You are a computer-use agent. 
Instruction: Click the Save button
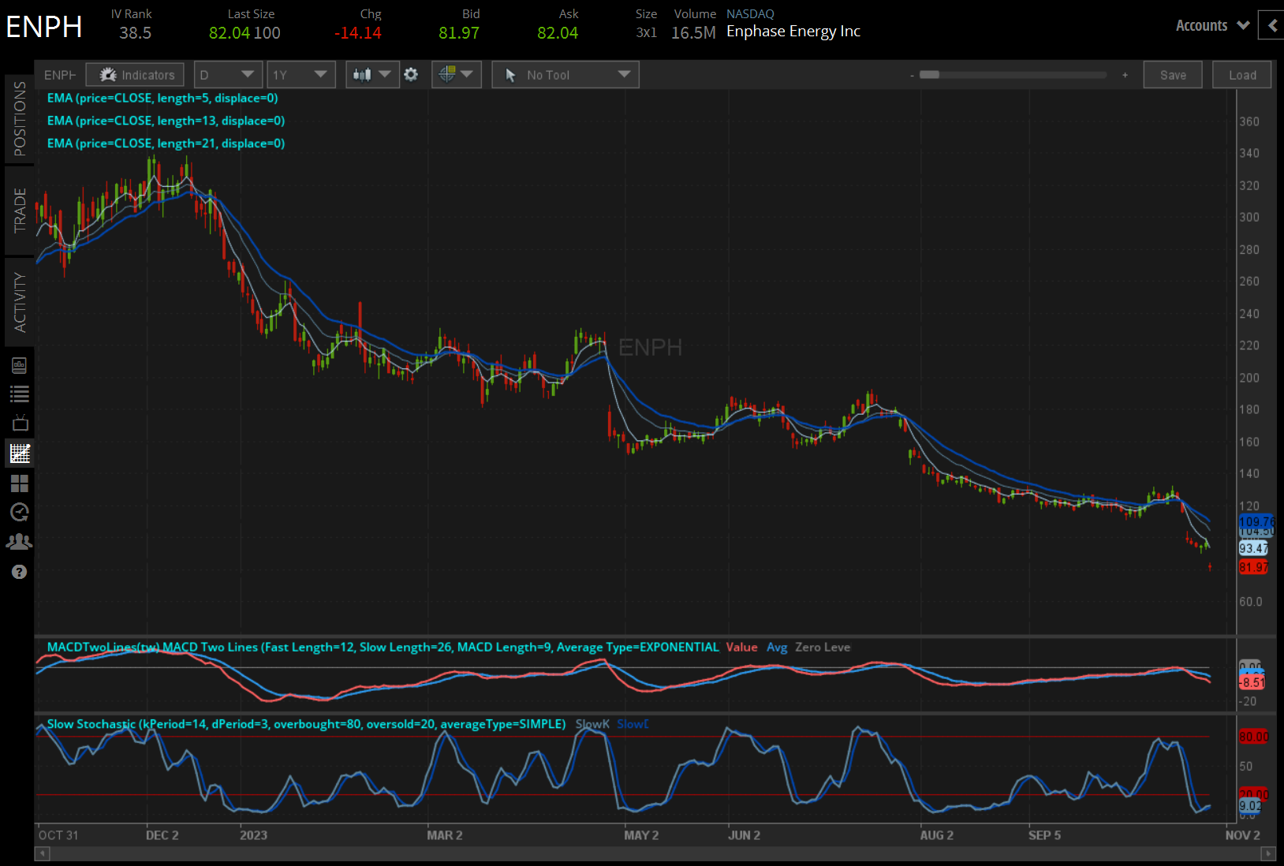click(x=1173, y=74)
